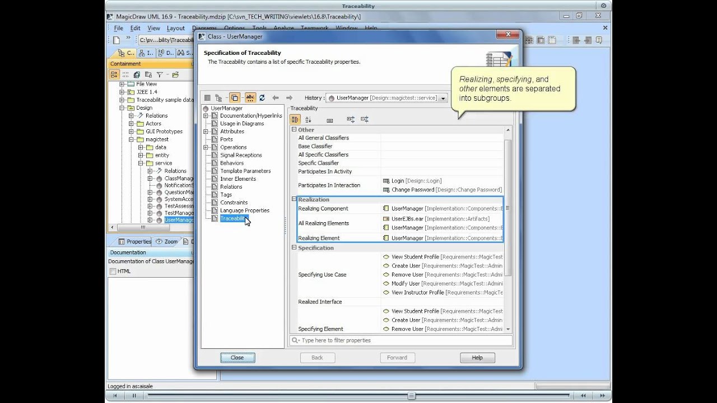Viewport: 717px width, 403px height.
Task: Toggle the abc text icon in dialog toolbar
Action: pos(250,98)
